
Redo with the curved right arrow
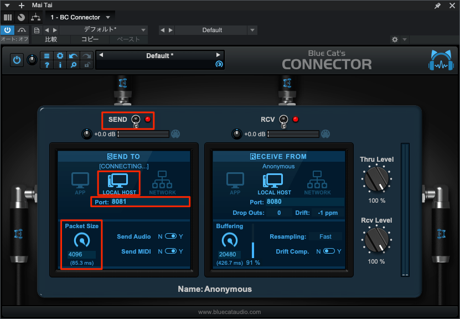[86, 56]
